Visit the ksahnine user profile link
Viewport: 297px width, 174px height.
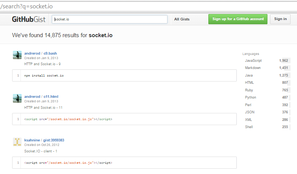pos(32,140)
